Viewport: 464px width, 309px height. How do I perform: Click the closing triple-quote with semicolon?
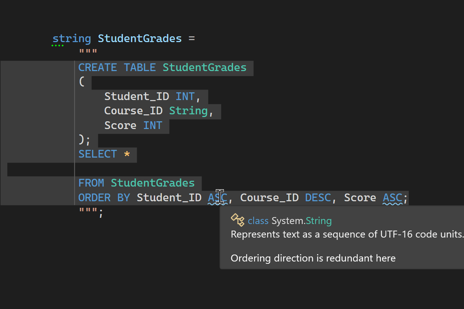91,212
